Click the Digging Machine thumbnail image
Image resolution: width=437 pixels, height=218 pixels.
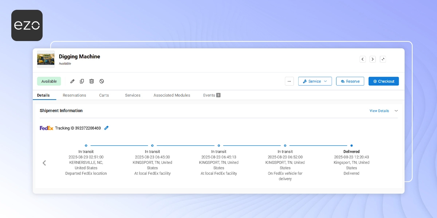[45, 59]
